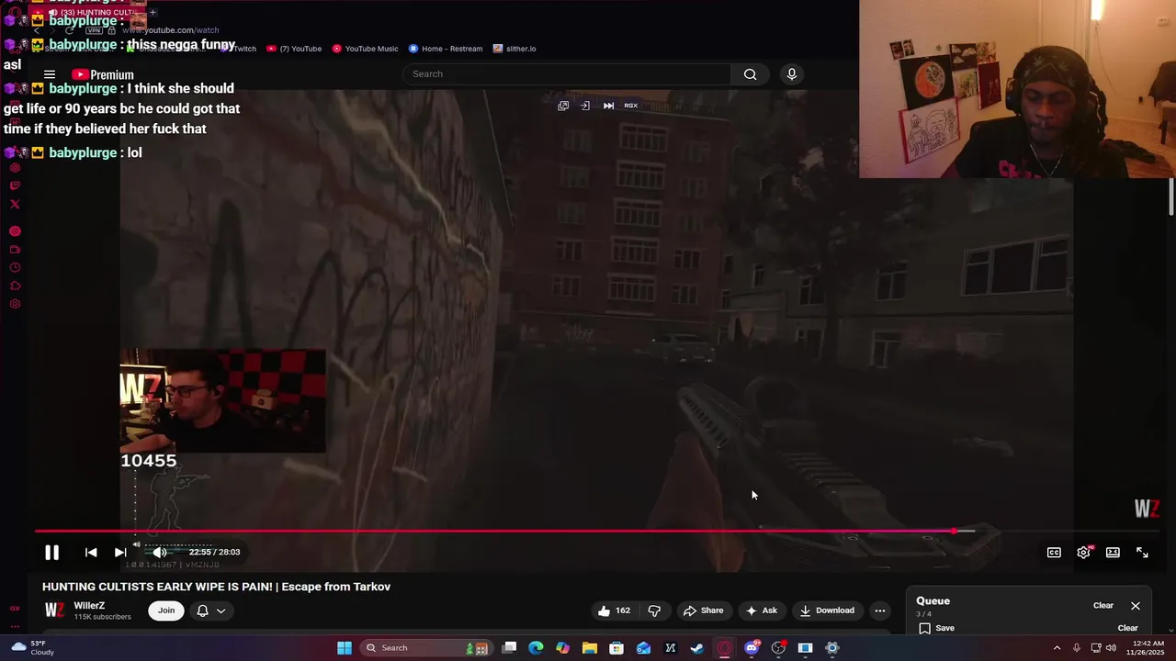Open History clock in the Opera sidebar

point(15,268)
